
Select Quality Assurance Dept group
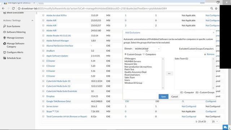135,72
